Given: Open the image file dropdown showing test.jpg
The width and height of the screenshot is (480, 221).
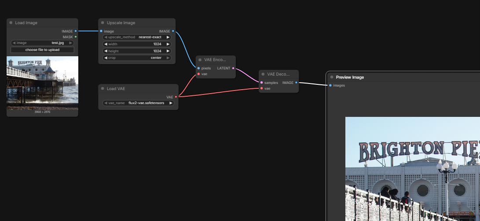Looking at the screenshot, I should [42, 43].
